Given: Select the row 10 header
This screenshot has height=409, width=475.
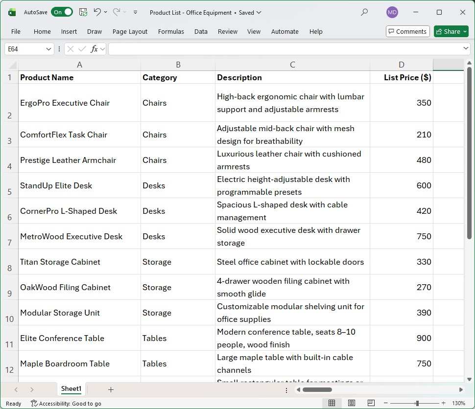Looking at the screenshot, I should click(9, 313).
